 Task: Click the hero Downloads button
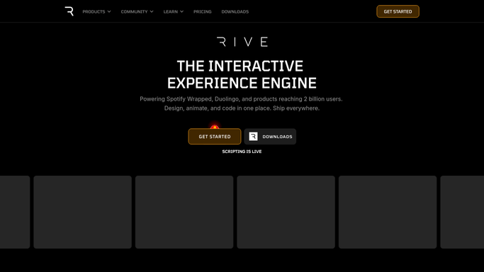click(270, 136)
